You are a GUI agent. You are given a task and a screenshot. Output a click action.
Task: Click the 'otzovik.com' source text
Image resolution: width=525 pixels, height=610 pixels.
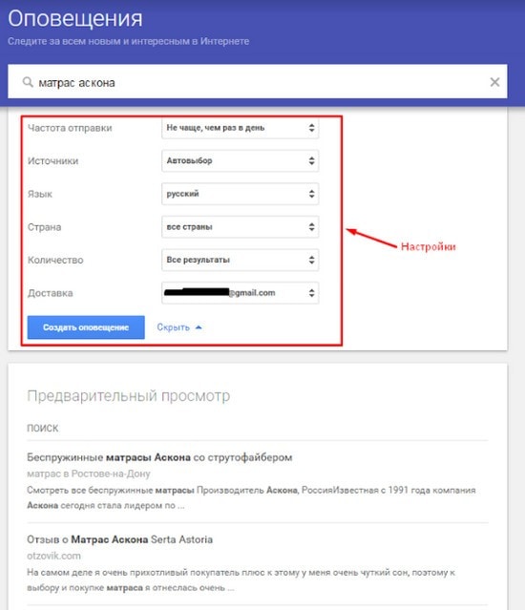[53, 556]
